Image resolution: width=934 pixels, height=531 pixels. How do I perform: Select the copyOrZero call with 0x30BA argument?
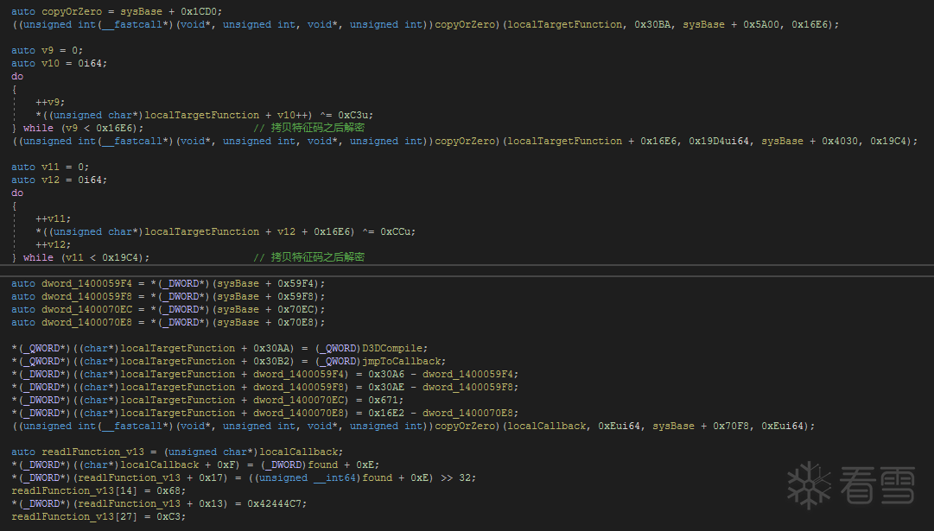[x=425, y=24]
